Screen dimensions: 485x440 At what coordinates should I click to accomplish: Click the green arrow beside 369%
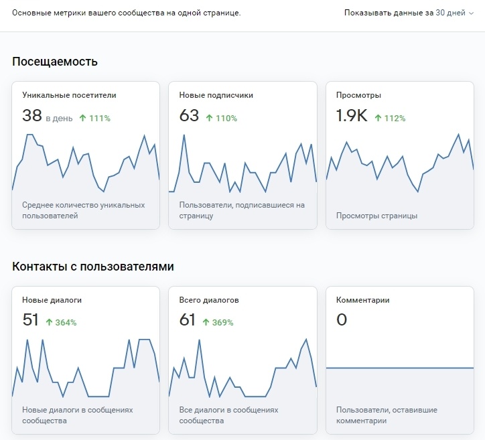[x=206, y=322]
